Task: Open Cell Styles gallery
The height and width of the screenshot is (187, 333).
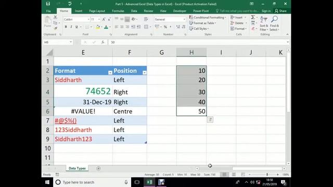Action: [x=199, y=29]
